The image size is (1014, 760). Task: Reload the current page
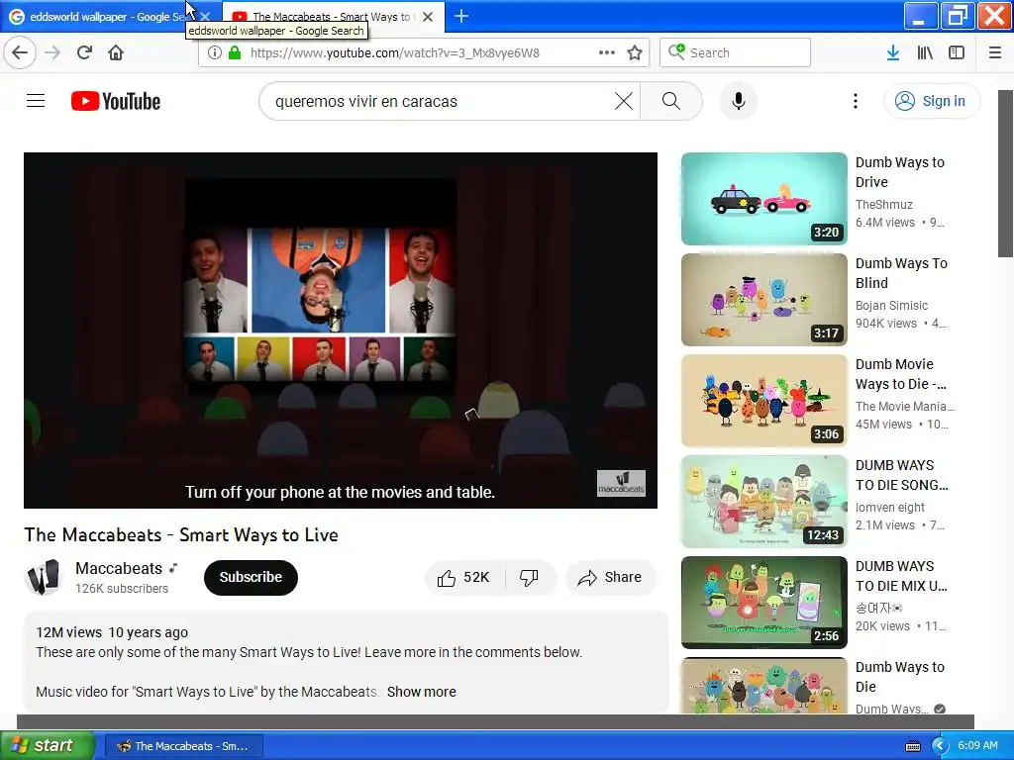point(84,53)
